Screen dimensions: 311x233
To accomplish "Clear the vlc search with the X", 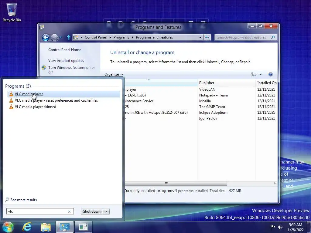I will [x=70, y=211].
